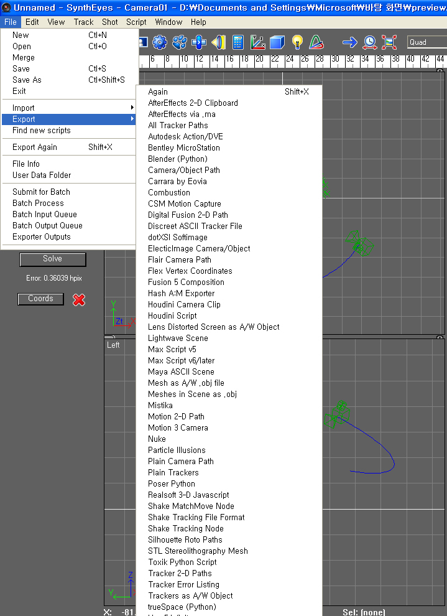Viewport: 447px width, 616px height.
Task: Click the blue right arrow toolbar icon
Action: 349,42
